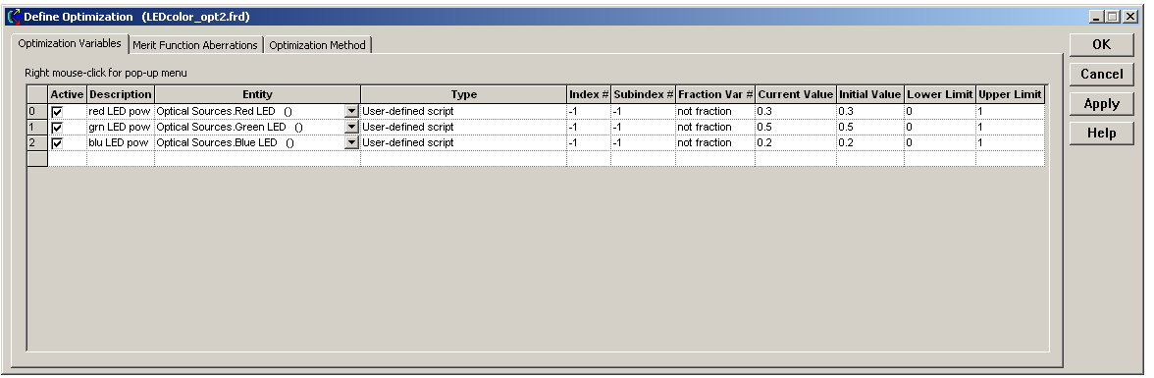The width and height of the screenshot is (1154, 378).
Task: Click 'not fraction' cell in blu LED row
Action: pyautogui.click(x=715, y=143)
